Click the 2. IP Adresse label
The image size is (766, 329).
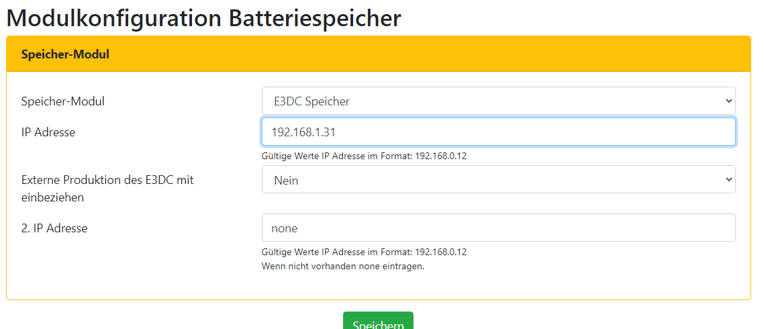point(54,228)
